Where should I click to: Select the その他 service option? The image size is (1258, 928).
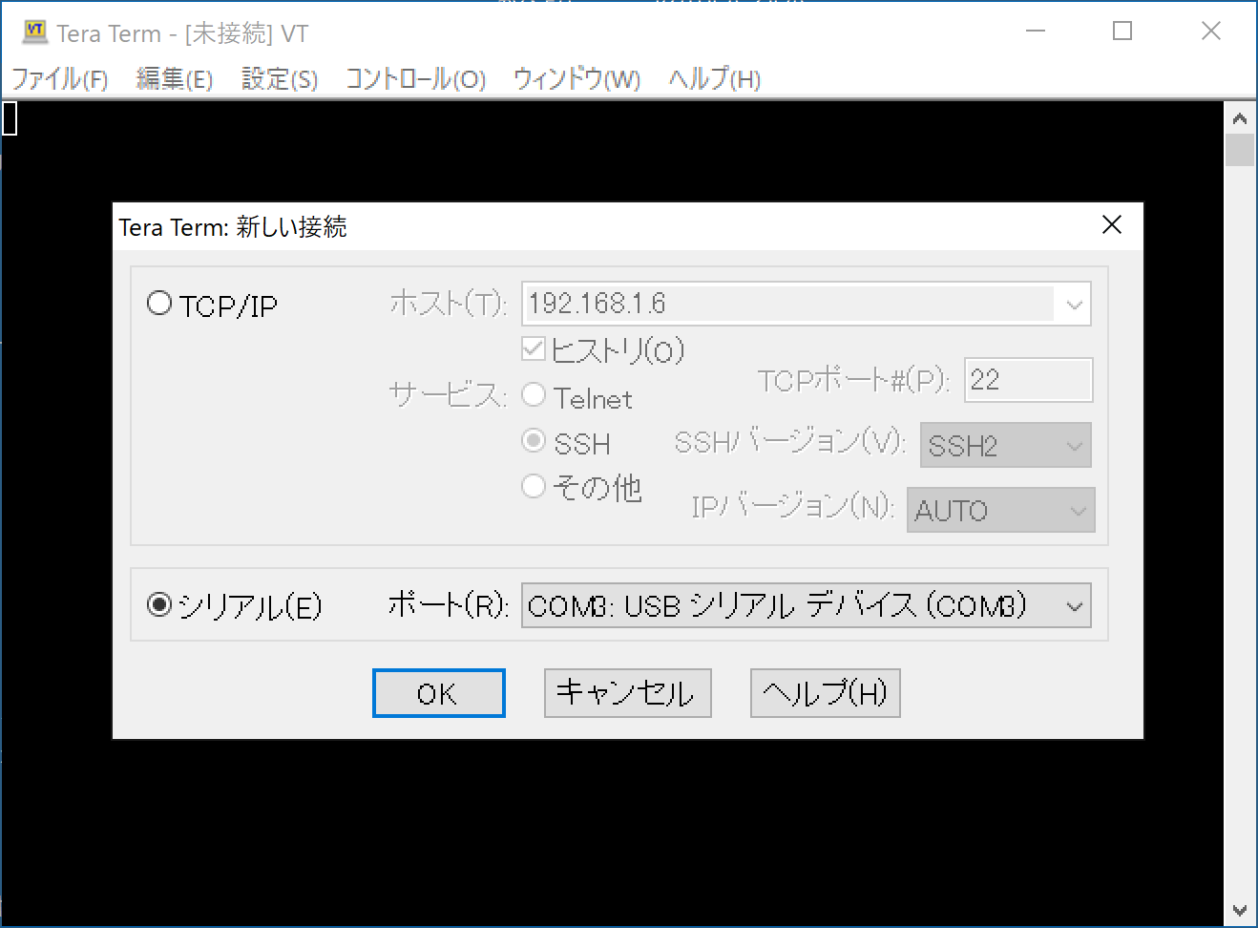pos(535,486)
